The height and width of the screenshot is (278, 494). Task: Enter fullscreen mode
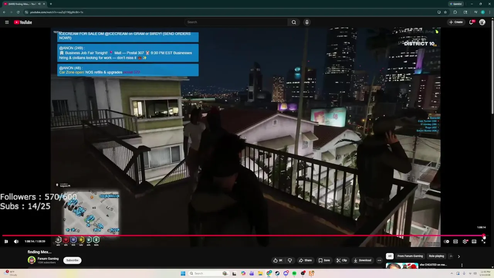[x=483, y=241]
